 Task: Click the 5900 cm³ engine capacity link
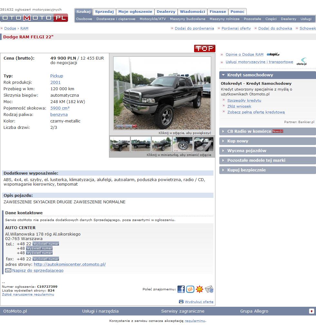point(60,108)
